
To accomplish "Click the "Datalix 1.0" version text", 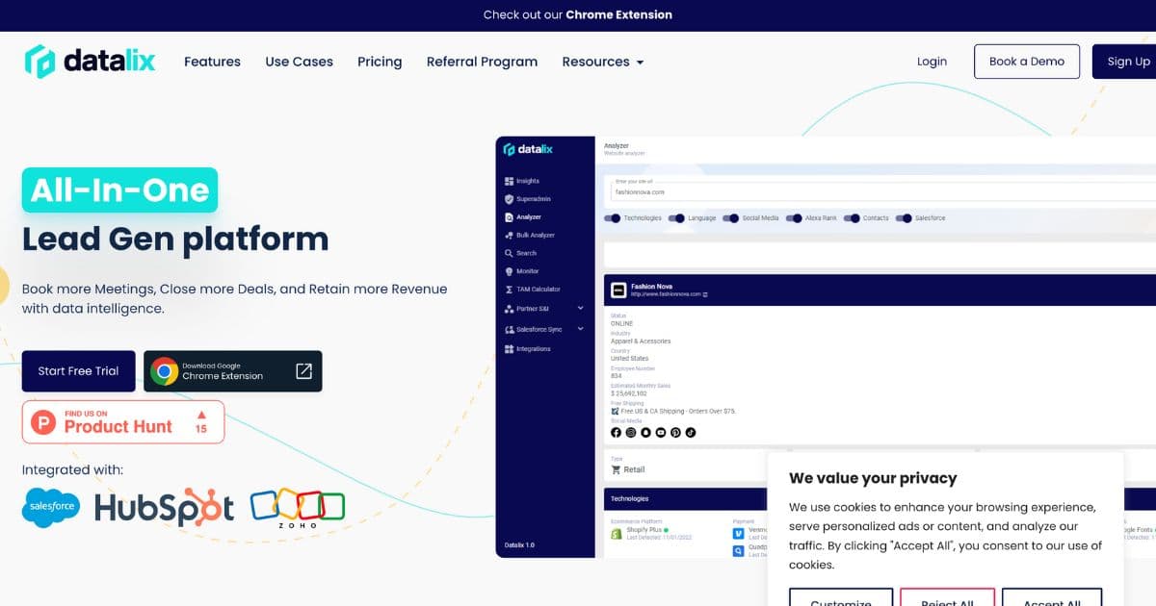I will 519,545.
